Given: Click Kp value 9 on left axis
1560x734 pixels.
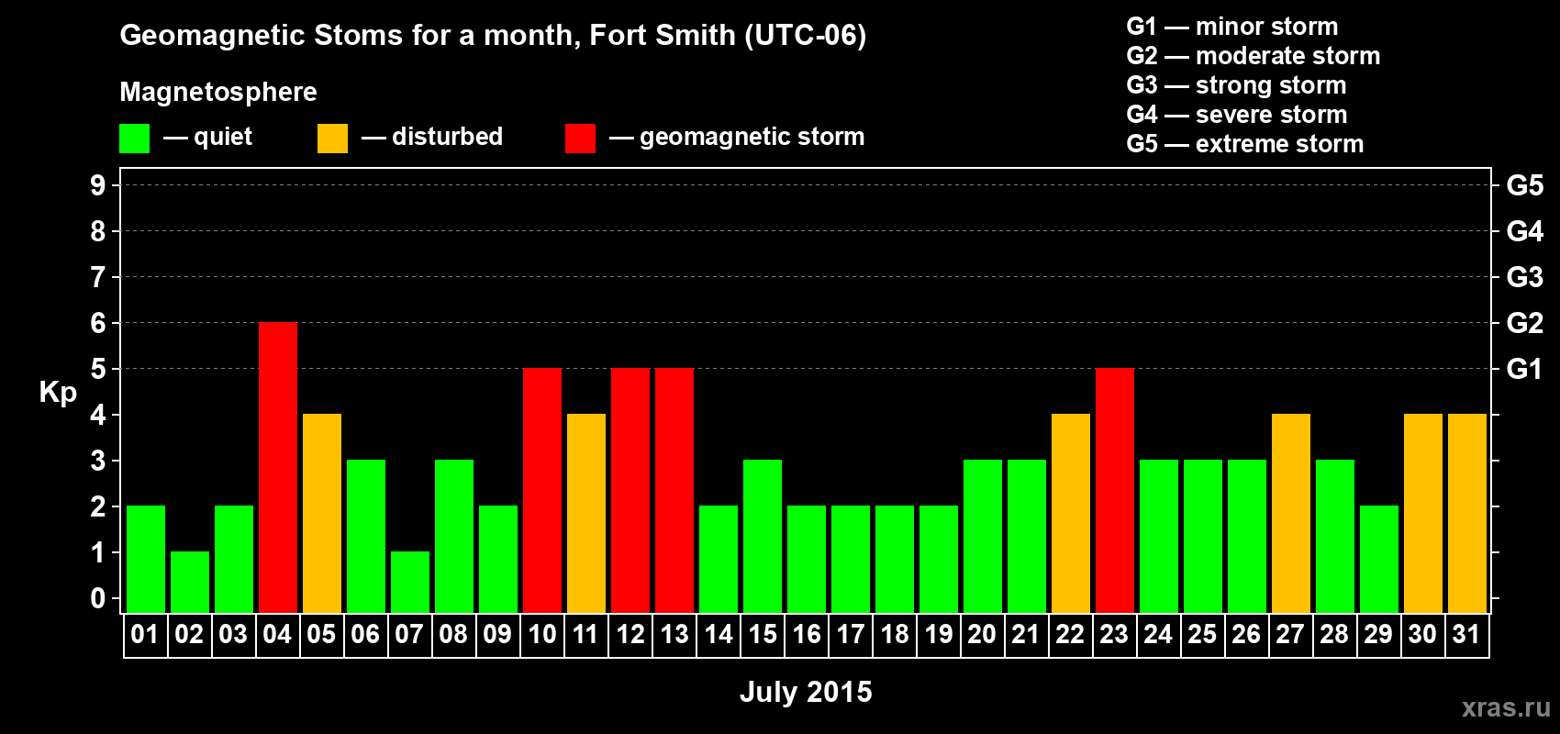Looking at the screenshot, I should 98,185.
